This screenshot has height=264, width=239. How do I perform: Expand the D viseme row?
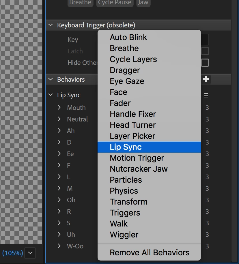pyautogui.click(x=59, y=142)
